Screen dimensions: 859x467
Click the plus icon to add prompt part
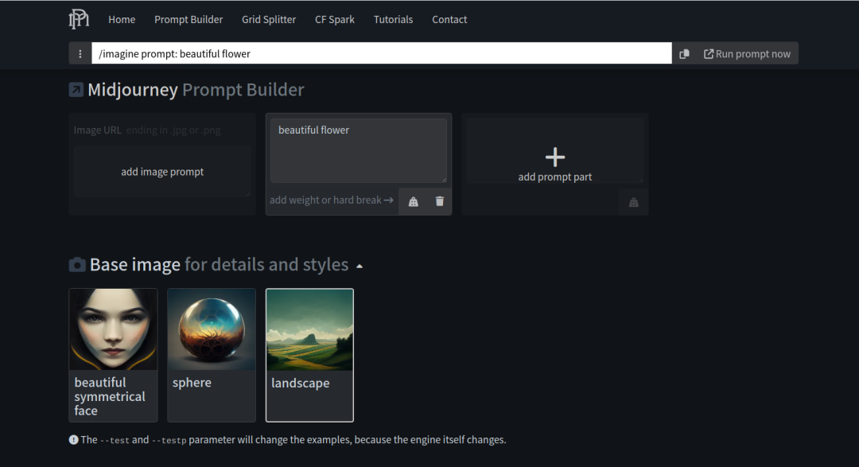pos(555,157)
